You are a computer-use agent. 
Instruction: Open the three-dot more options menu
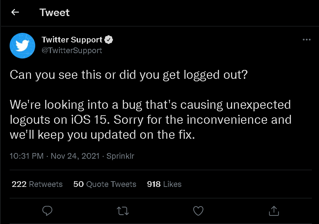[306, 40]
